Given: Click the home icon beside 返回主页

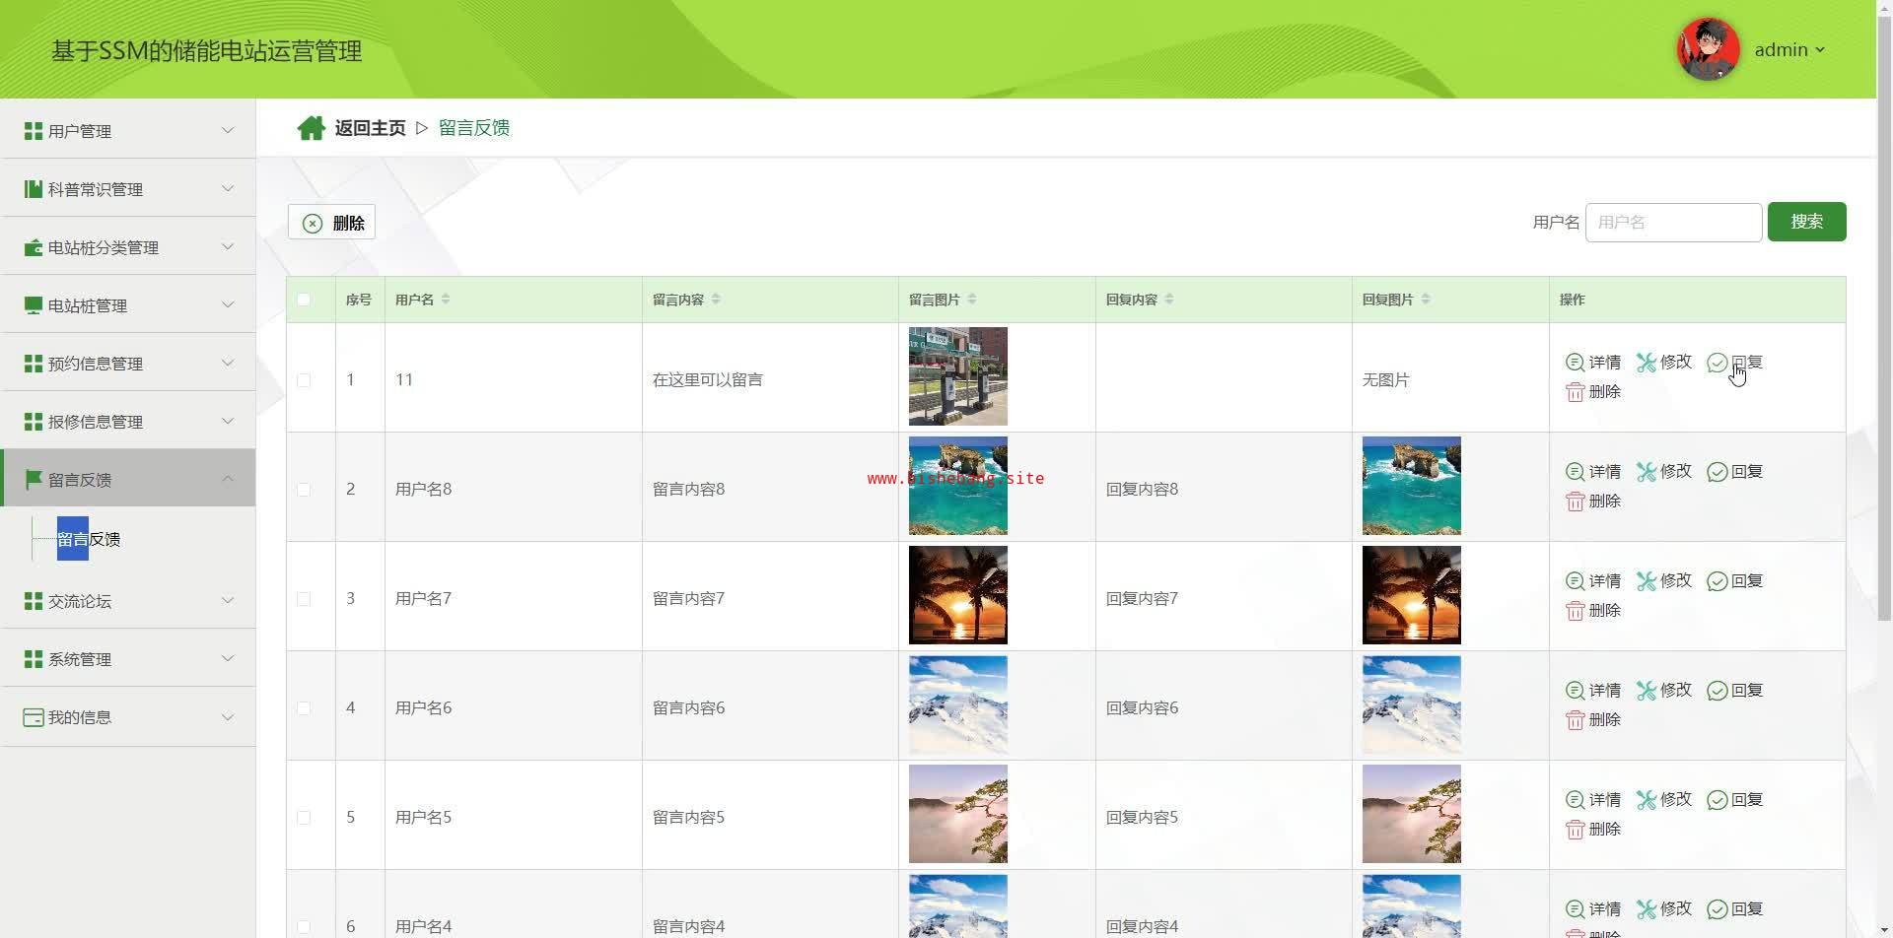Looking at the screenshot, I should pos(312,128).
